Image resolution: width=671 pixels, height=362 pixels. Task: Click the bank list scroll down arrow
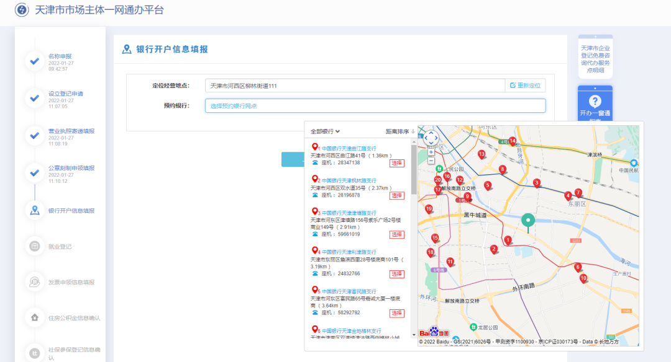tap(414, 335)
